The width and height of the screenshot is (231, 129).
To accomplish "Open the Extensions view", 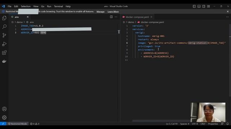I will 4,53.
